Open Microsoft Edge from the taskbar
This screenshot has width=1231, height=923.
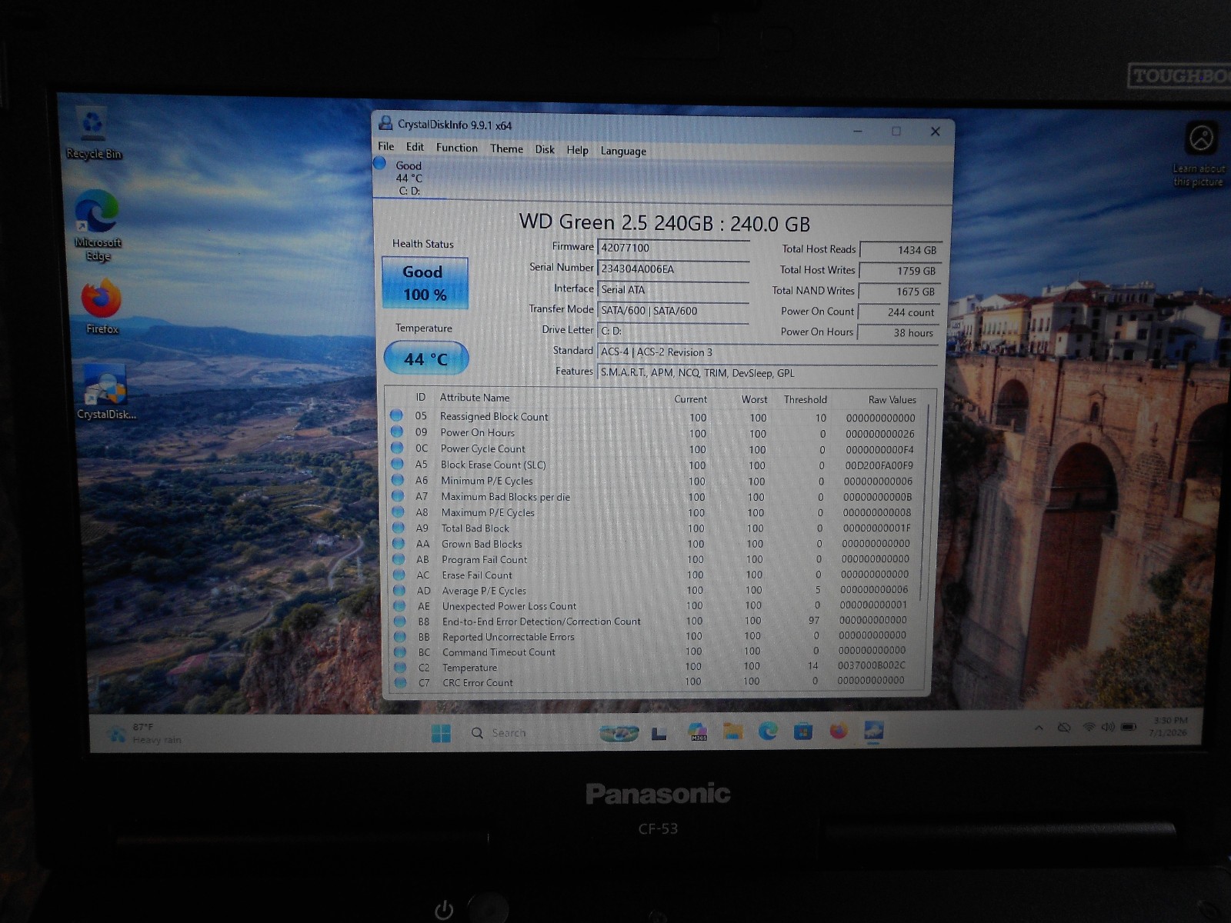click(x=768, y=731)
